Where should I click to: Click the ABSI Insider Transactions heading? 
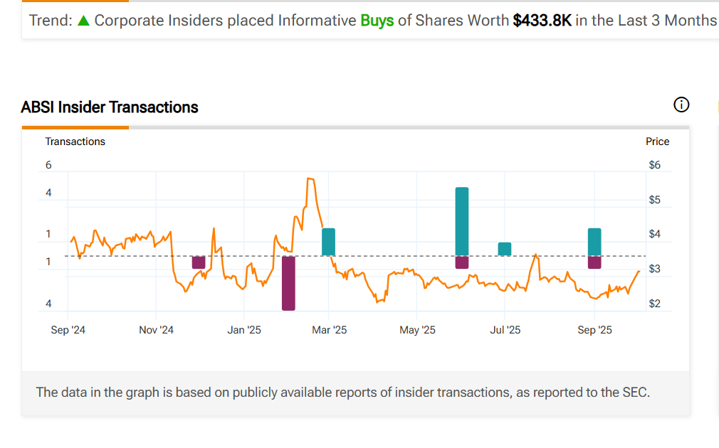coord(110,107)
